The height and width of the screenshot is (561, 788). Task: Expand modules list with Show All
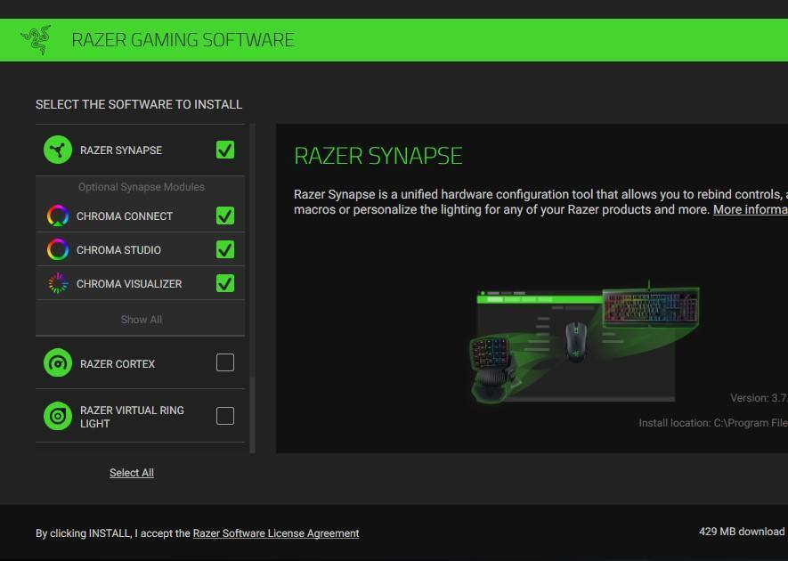click(x=141, y=320)
